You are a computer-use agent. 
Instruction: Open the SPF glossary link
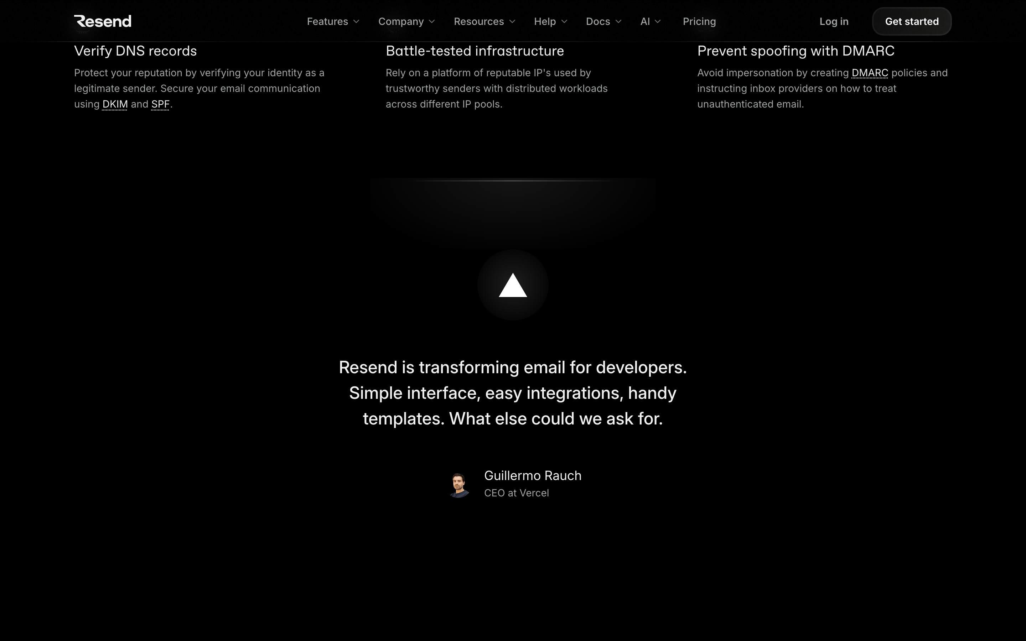point(160,104)
